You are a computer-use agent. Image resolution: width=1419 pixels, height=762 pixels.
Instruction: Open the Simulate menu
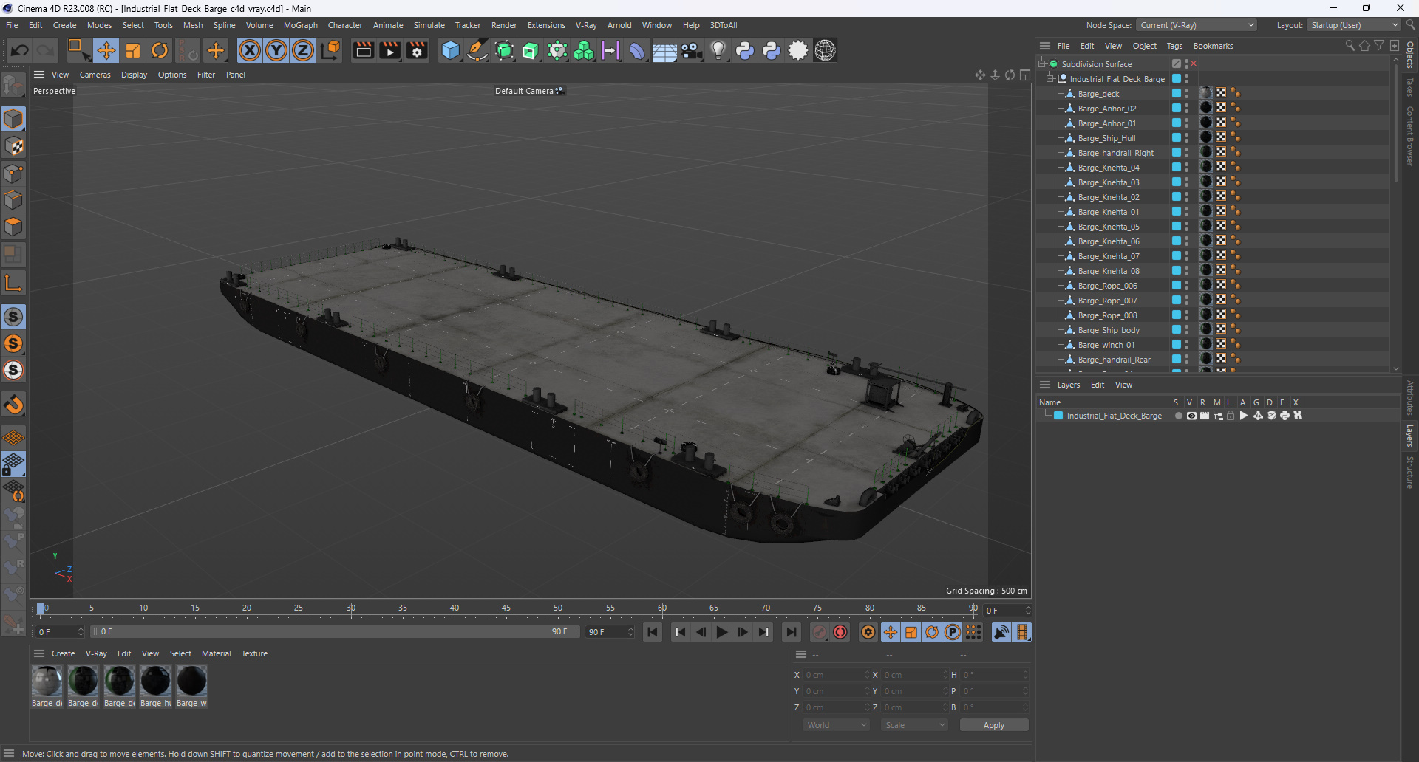tap(429, 25)
